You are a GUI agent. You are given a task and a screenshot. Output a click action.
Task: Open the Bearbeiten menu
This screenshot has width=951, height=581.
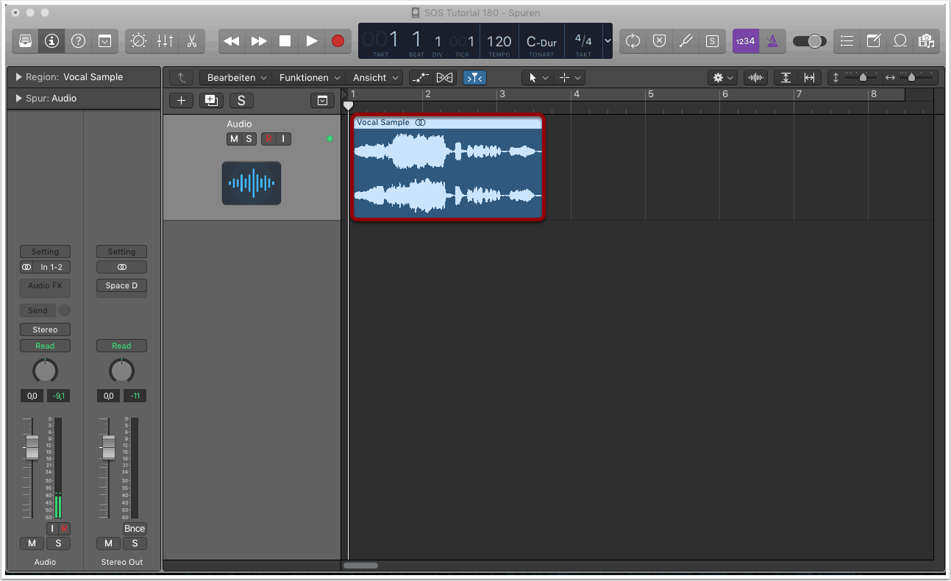[x=235, y=77]
